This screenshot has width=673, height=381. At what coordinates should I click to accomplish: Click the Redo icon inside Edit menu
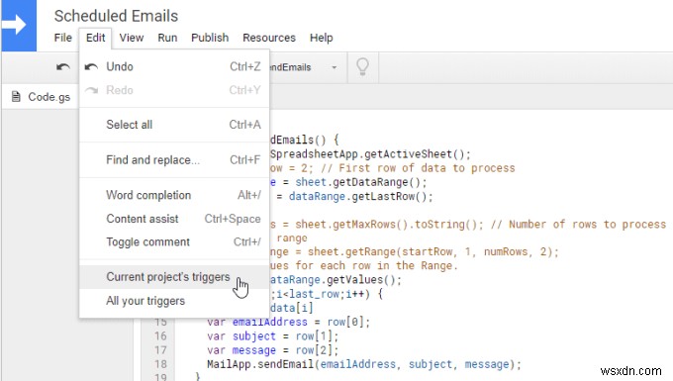(x=91, y=90)
